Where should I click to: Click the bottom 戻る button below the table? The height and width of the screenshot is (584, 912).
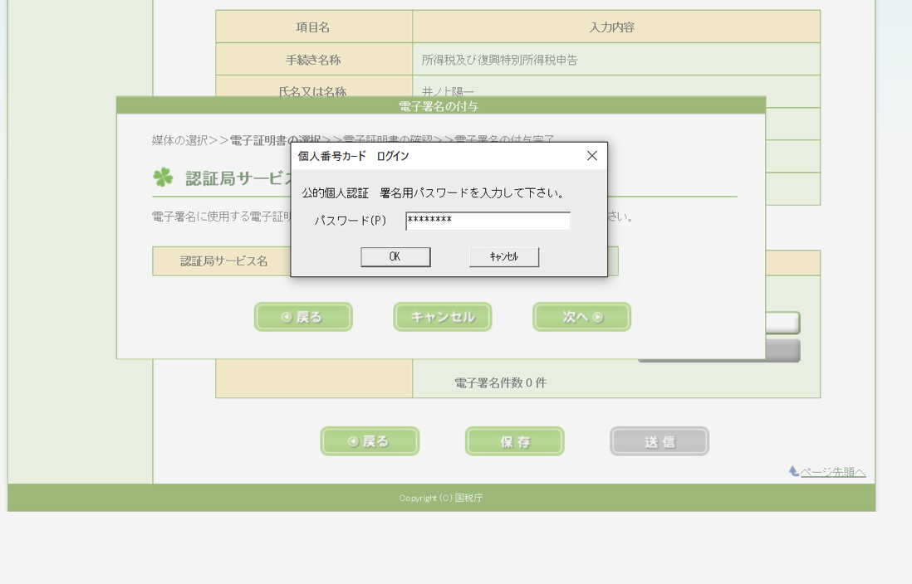(x=370, y=441)
